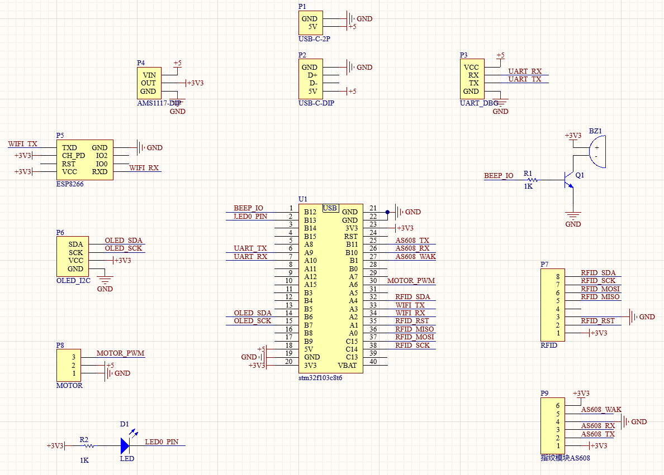Select the BEEP_IO label at U1 pin 1

pyautogui.click(x=248, y=208)
